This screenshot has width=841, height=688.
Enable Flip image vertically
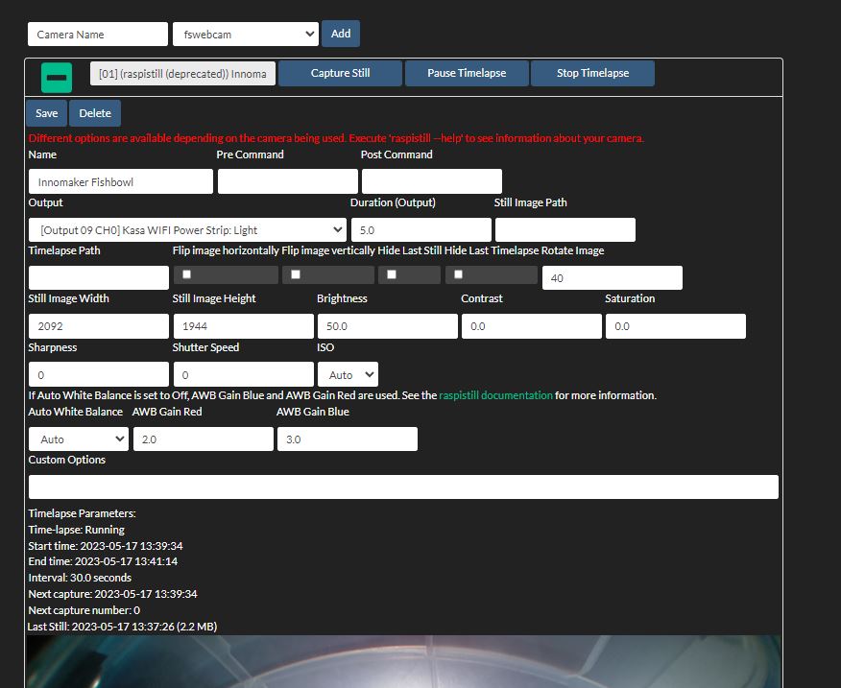295,273
